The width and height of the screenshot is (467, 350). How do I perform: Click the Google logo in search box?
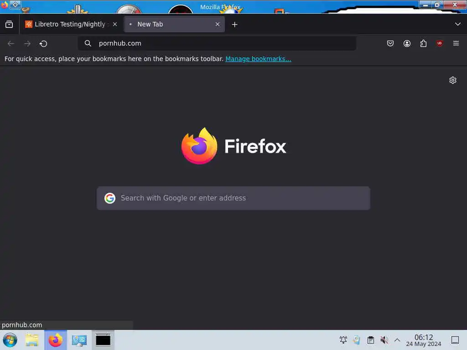(x=110, y=198)
